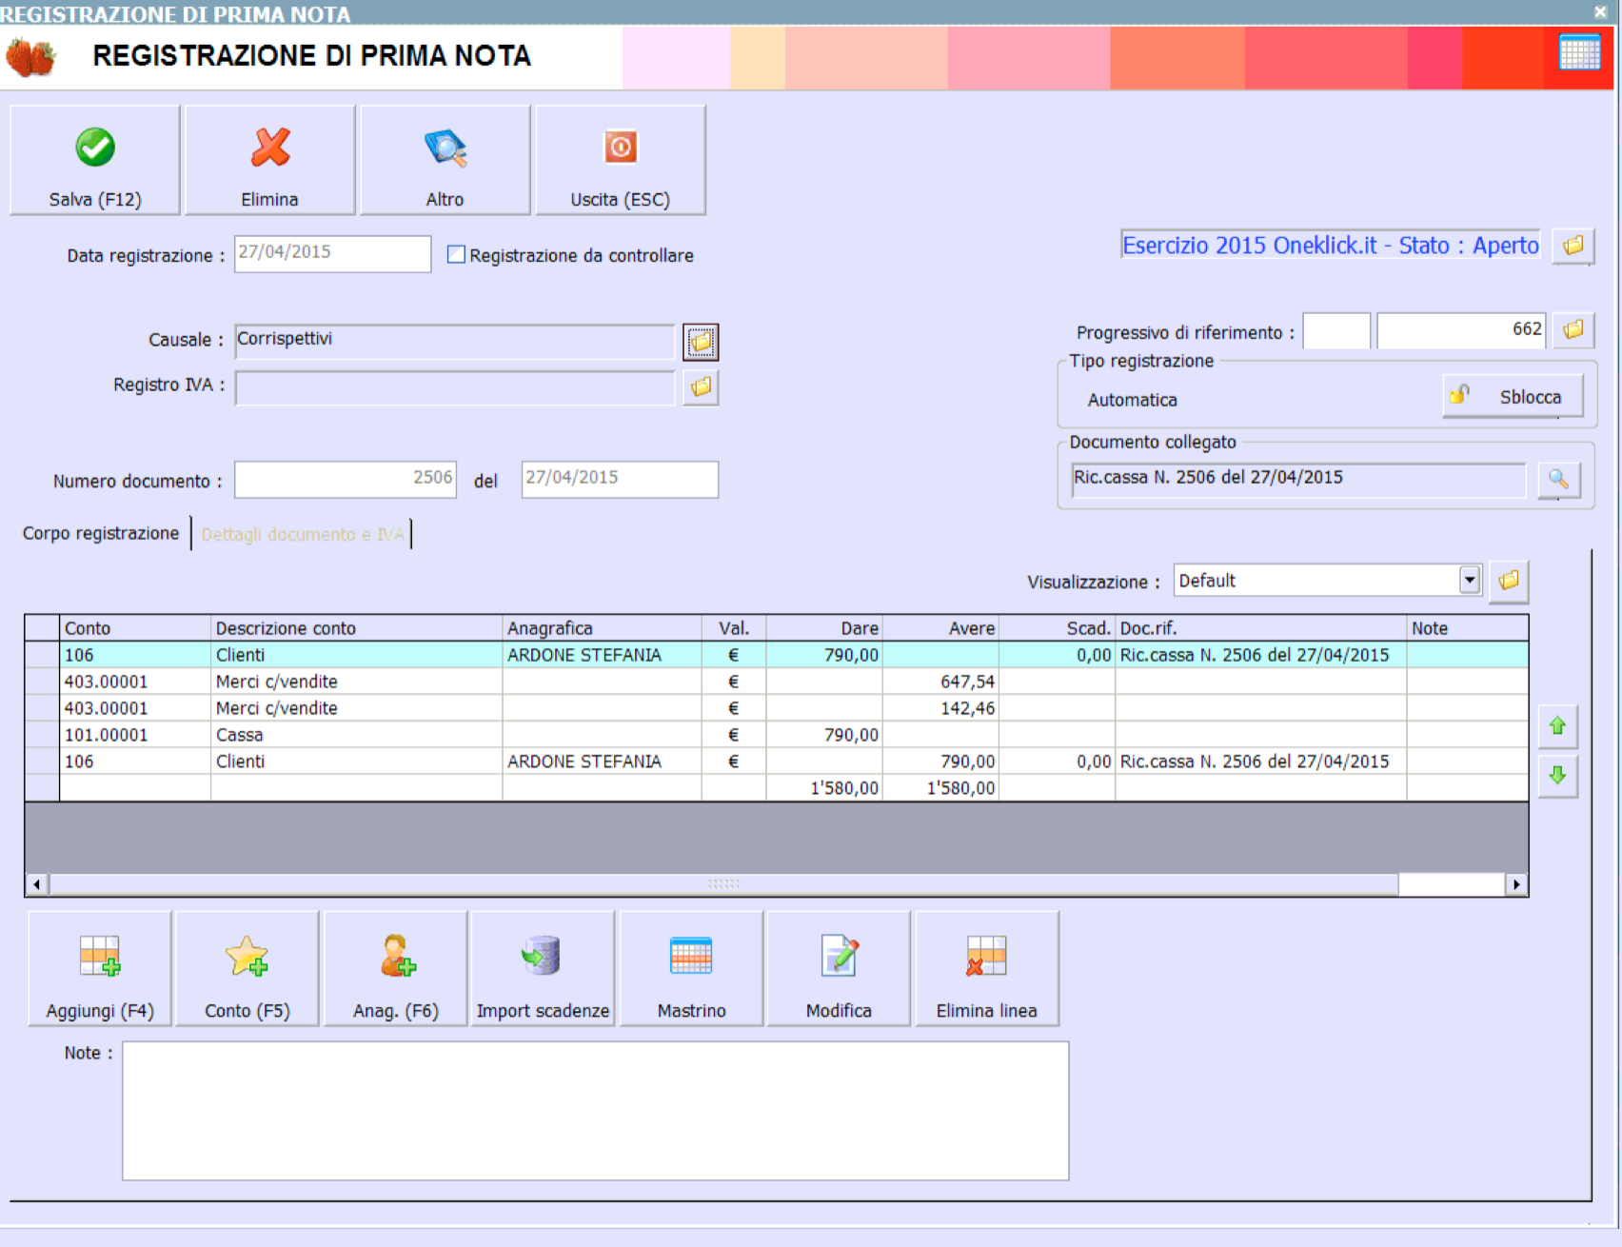Screen dimensions: 1622x1247
Task: Search the Documento collegato magnifier icon
Action: tap(1558, 479)
